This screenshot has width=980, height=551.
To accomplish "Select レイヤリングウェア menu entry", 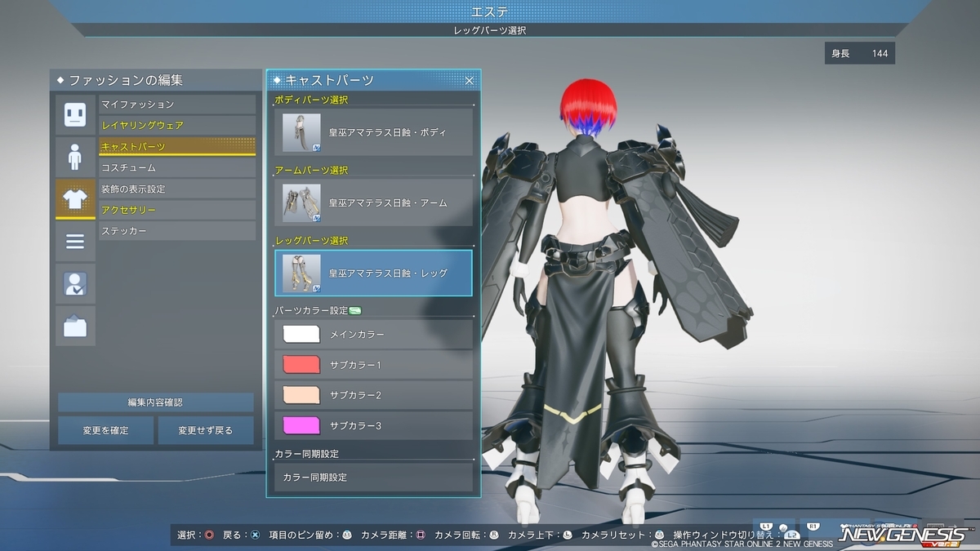I will [x=177, y=126].
